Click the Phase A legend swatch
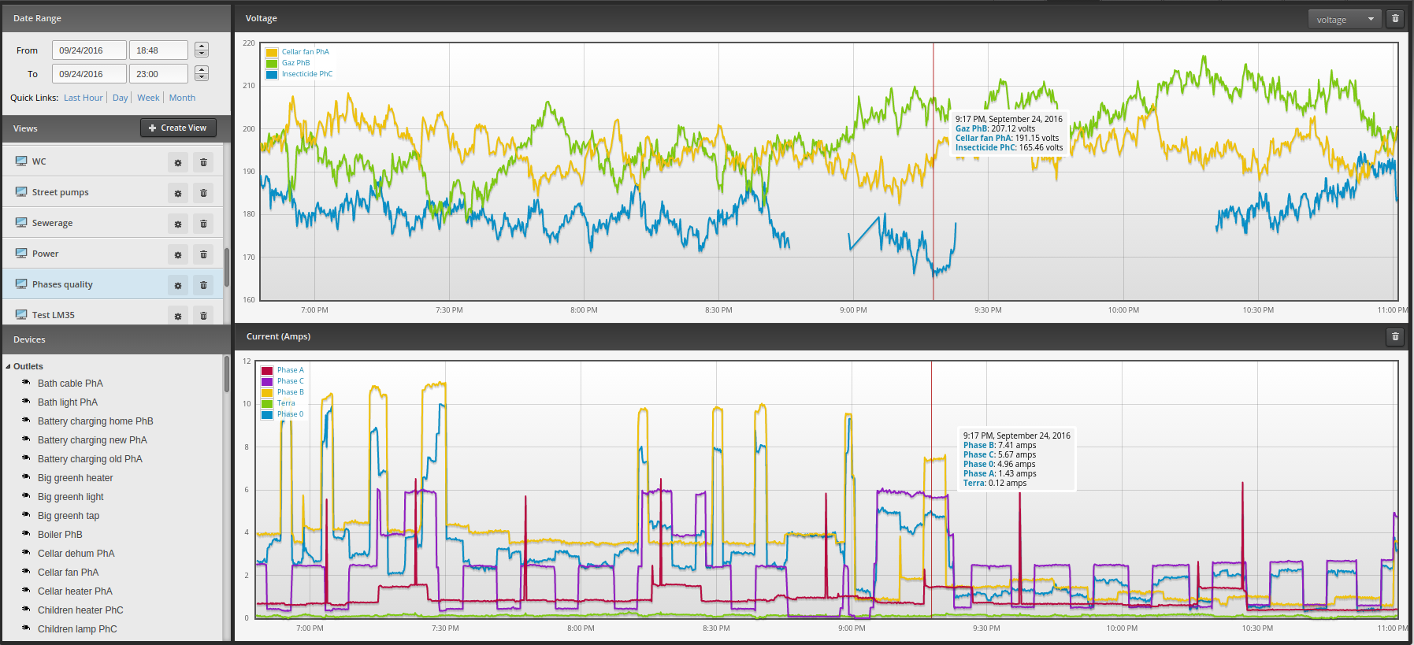This screenshot has height=645, width=1414. 267,370
